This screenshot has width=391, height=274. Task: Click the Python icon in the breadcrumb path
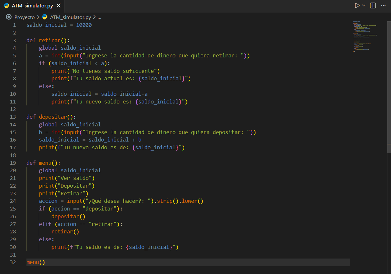45,17
